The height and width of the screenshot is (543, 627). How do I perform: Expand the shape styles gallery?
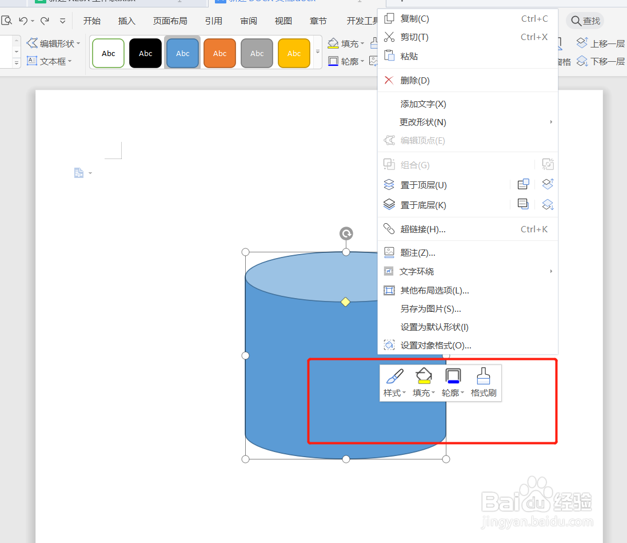tap(318, 52)
